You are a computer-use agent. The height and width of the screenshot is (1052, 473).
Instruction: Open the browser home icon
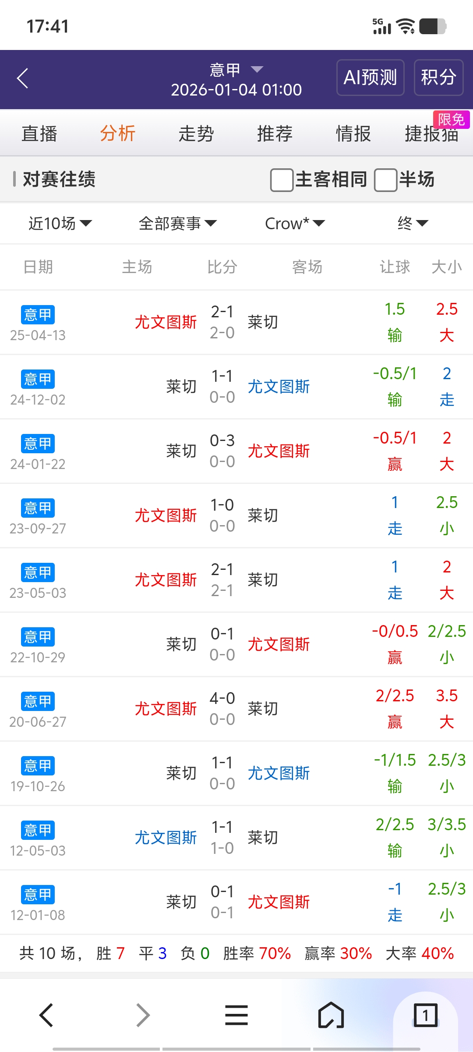(331, 1015)
